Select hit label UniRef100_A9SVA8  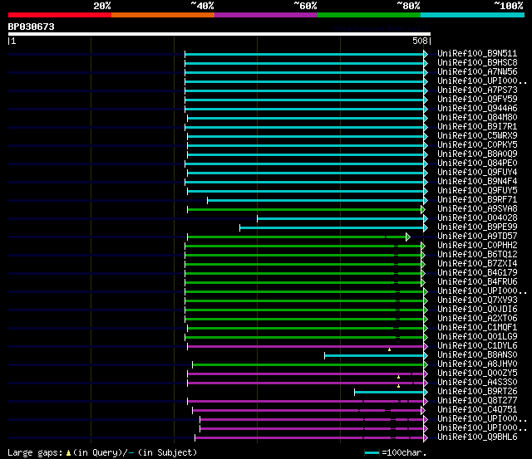pyautogui.click(x=477, y=209)
